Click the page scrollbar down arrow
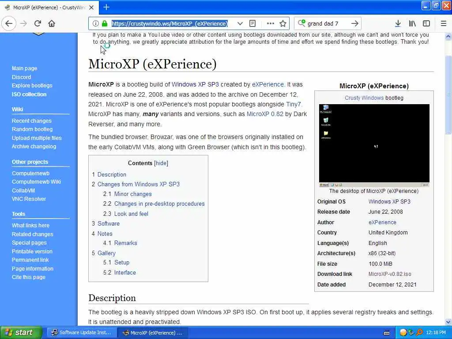This screenshot has height=339, width=452. [448, 322]
